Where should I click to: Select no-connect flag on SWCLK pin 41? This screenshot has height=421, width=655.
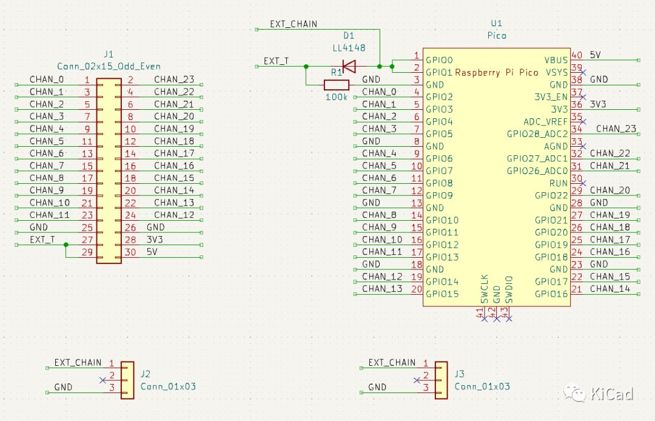tap(484, 318)
